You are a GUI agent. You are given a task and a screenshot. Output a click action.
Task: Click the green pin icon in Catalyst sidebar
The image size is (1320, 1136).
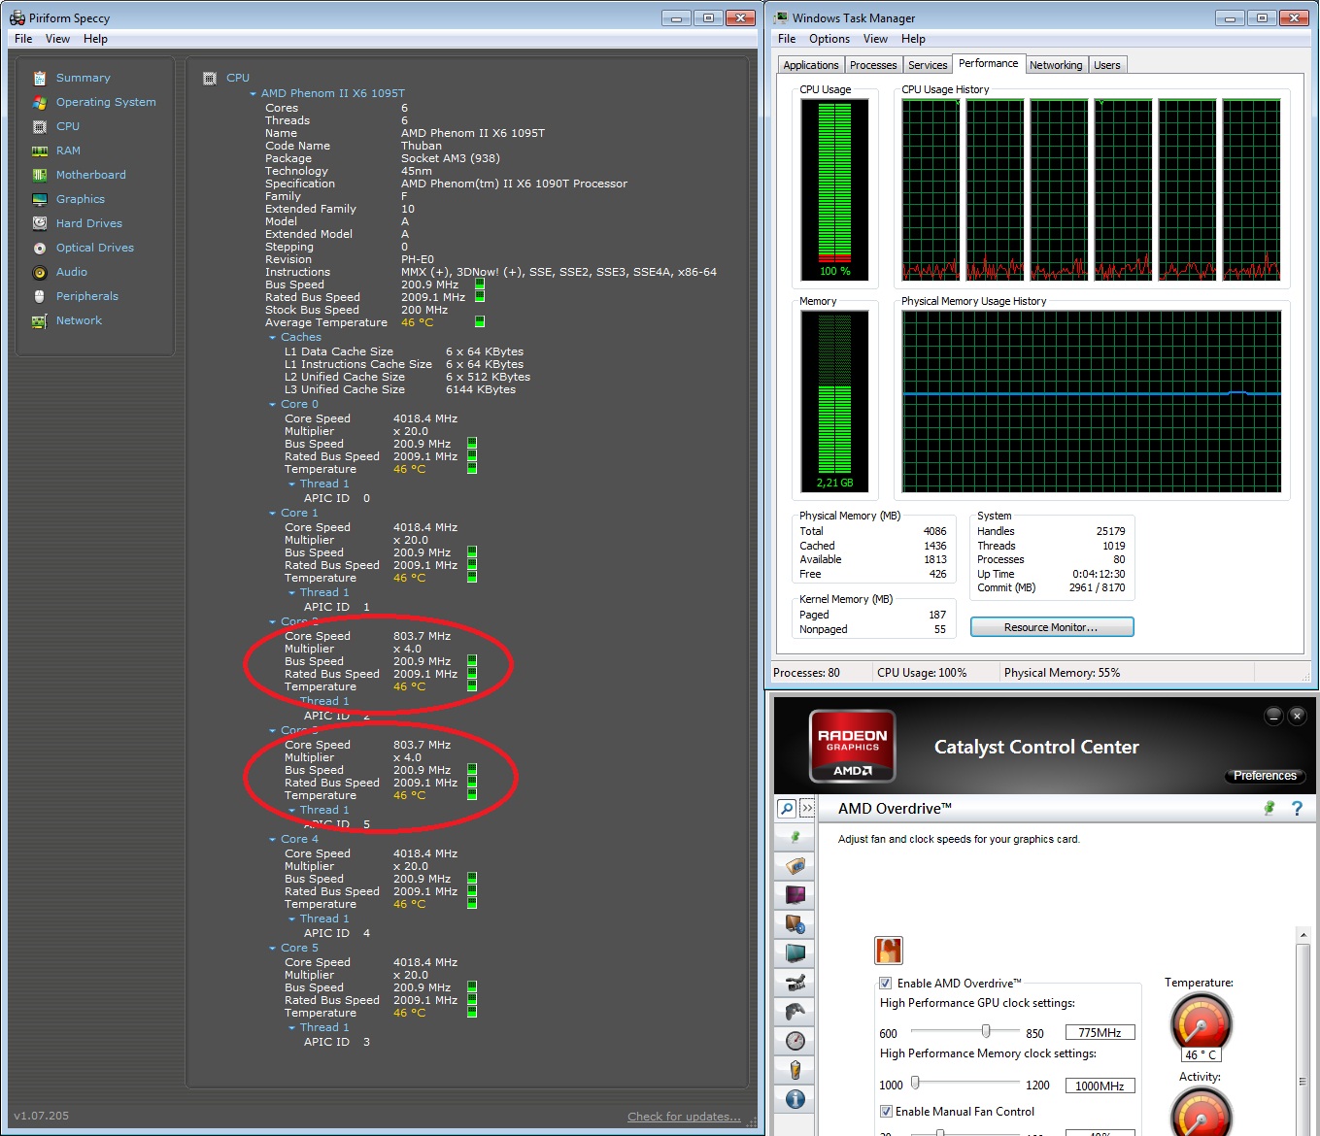click(795, 837)
